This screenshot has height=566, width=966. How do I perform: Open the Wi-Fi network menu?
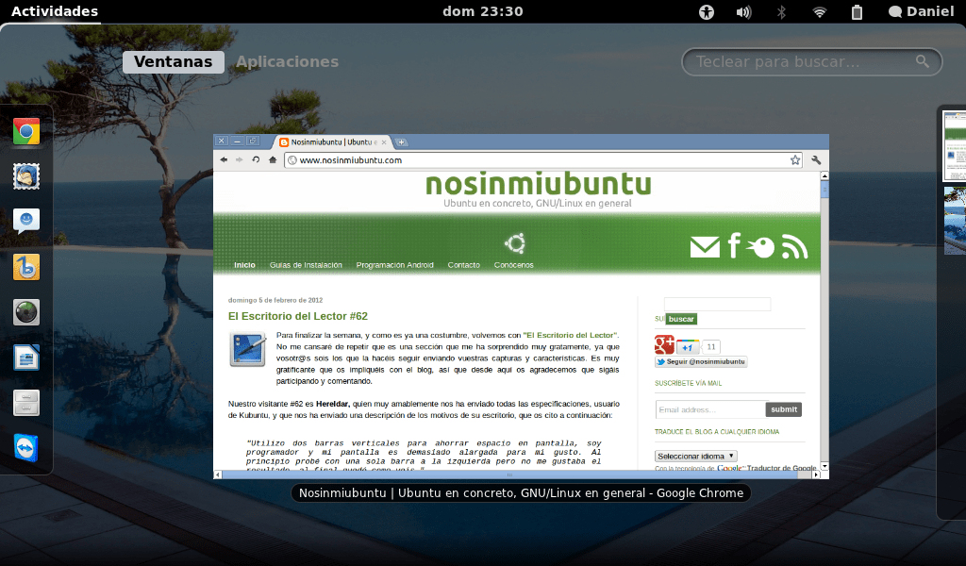820,11
